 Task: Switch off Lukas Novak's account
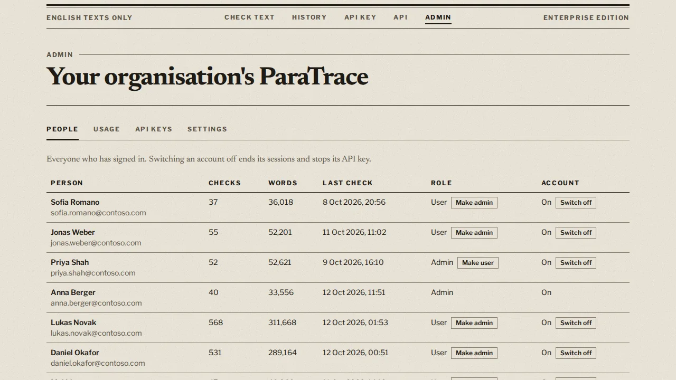[x=576, y=323]
